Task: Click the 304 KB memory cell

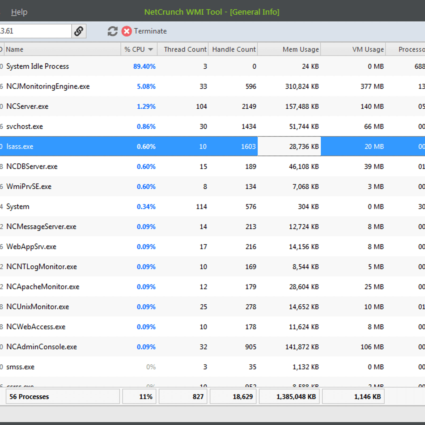Action: click(308, 207)
